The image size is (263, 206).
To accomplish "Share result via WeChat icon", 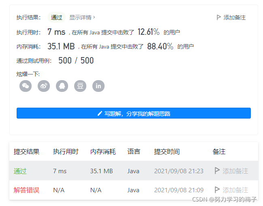I will [x=26, y=86].
